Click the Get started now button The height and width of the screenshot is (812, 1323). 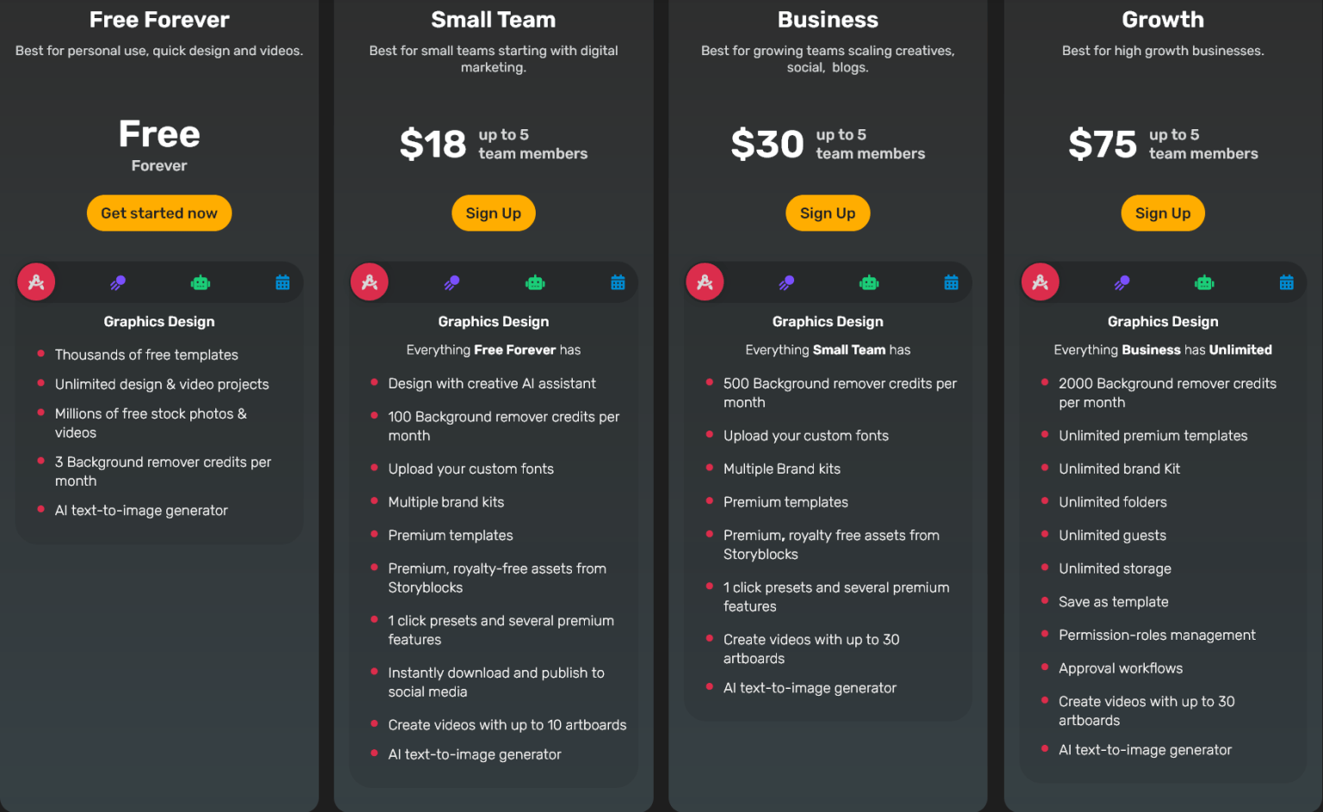(x=158, y=213)
